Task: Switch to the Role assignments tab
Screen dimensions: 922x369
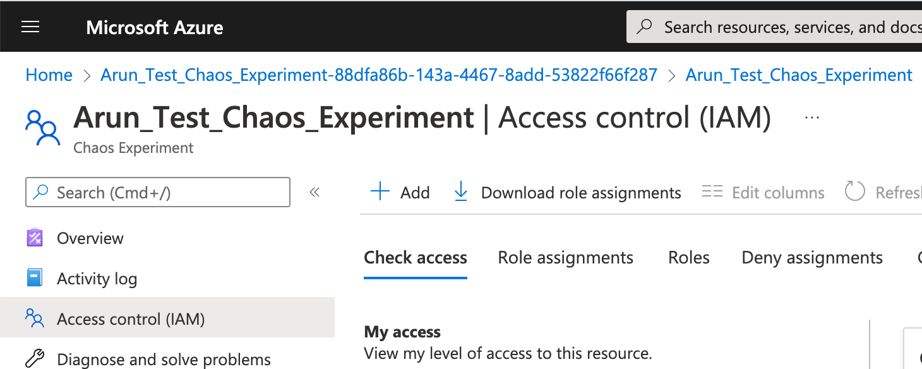Action: [x=565, y=258]
